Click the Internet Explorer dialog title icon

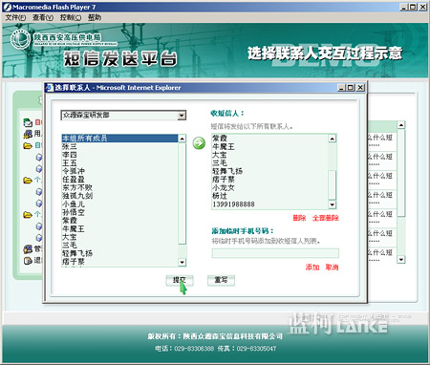pos(50,88)
